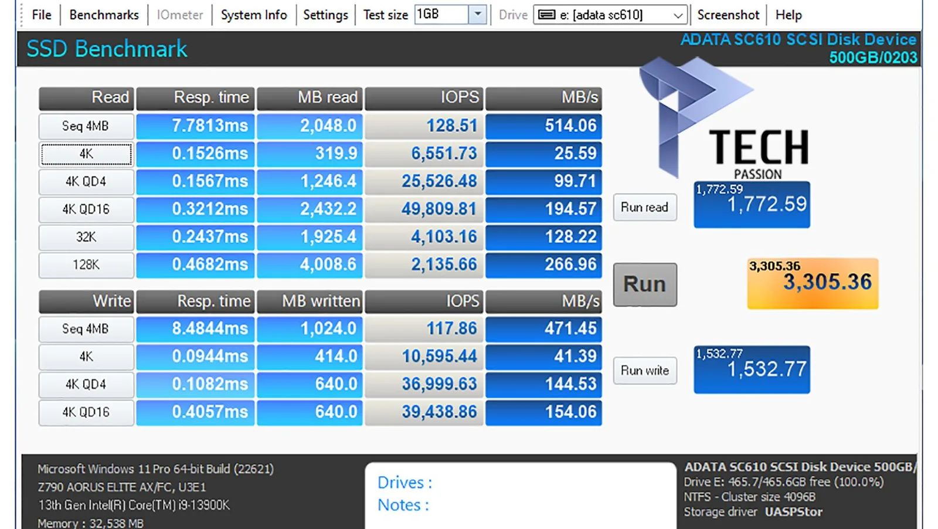This screenshot has width=938, height=529.
Task: Click the Run write button
Action: pyautogui.click(x=645, y=371)
